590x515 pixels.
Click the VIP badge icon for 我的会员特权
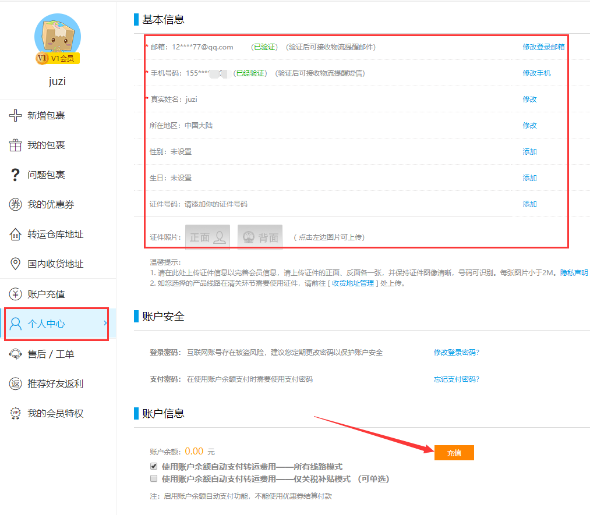click(x=15, y=414)
